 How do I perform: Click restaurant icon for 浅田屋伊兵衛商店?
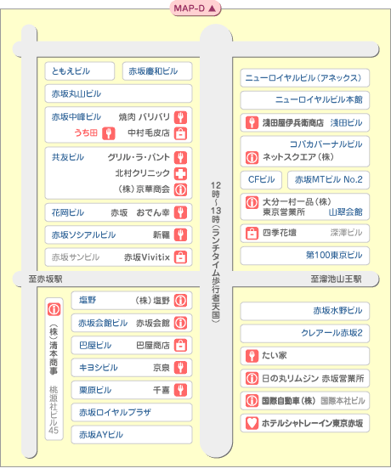click(x=252, y=122)
